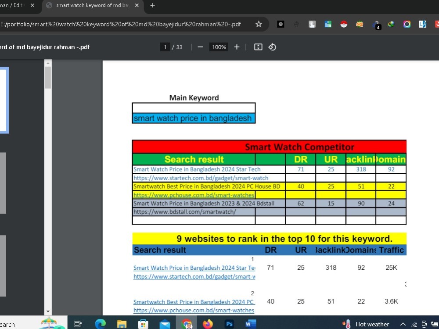Image resolution: width=439 pixels, height=329 pixels.
Task: Open the extension with badge 4
Action: 376,25
